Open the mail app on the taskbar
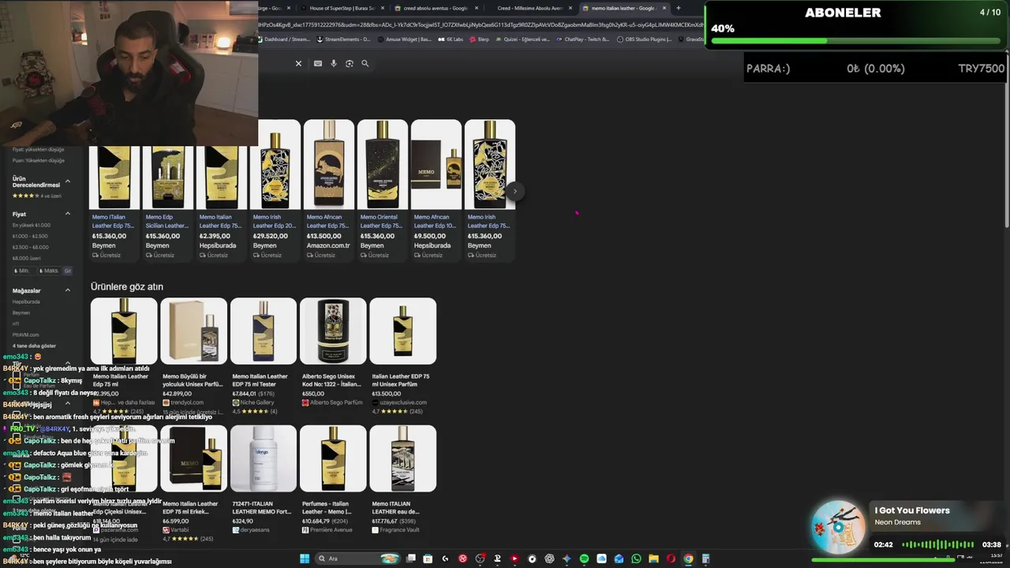The image size is (1010, 568). pyautogui.click(x=619, y=559)
